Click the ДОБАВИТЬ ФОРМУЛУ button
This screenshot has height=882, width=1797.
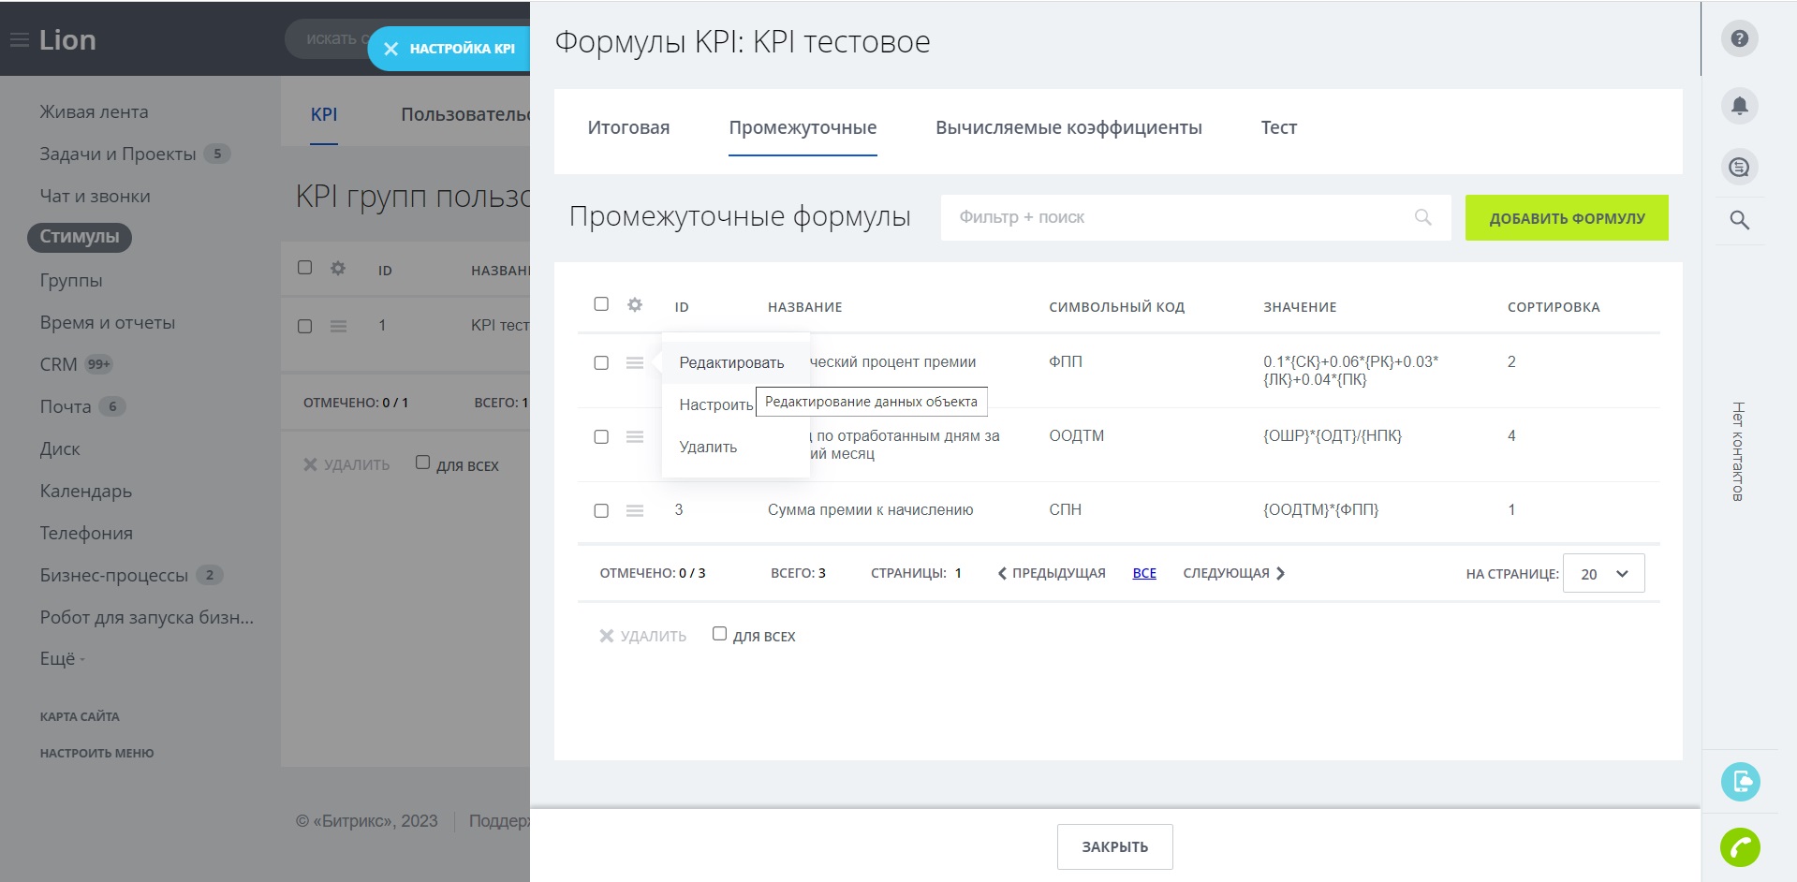pos(1567,218)
